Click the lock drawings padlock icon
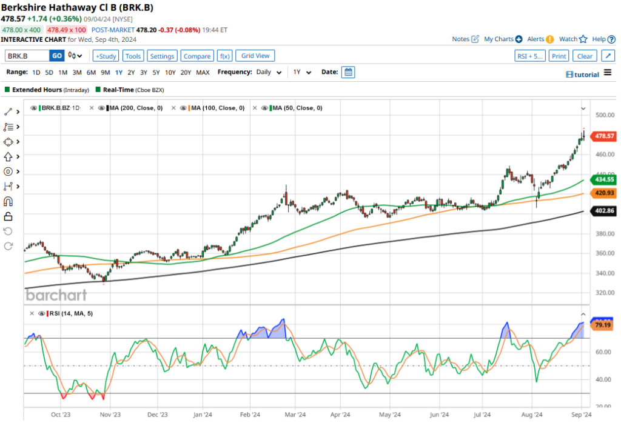Screen dimensions: 621x423 pyautogui.click(x=8, y=216)
